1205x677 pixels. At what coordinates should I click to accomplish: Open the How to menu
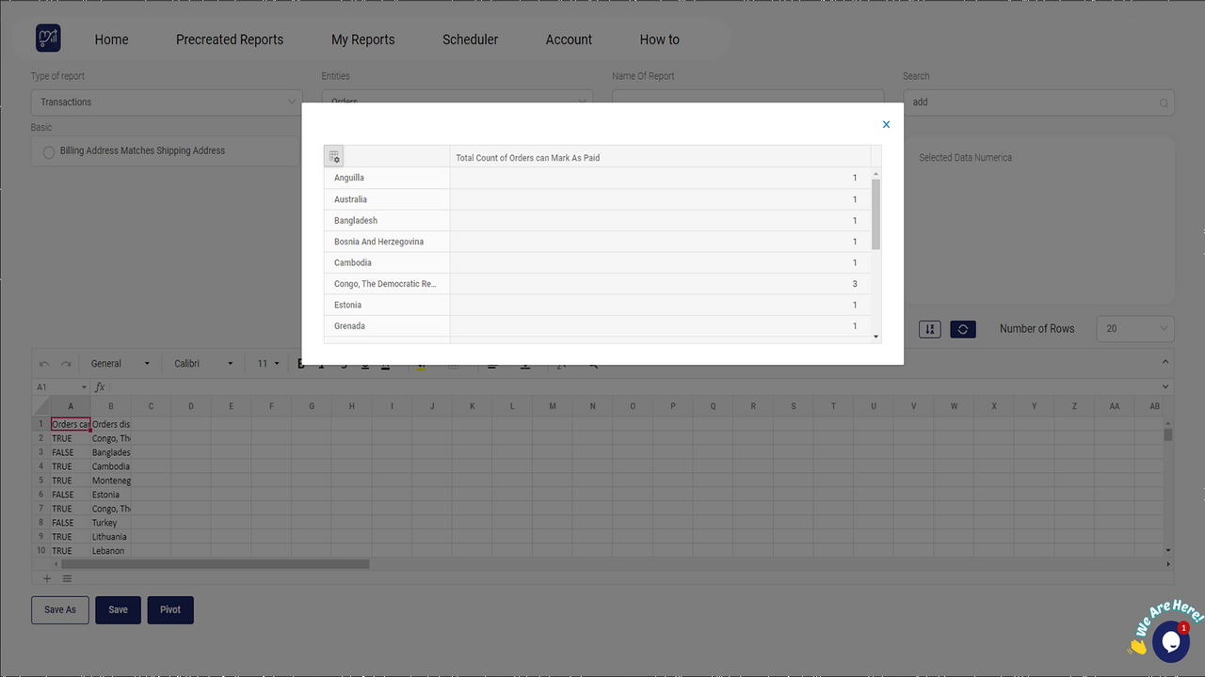[659, 39]
